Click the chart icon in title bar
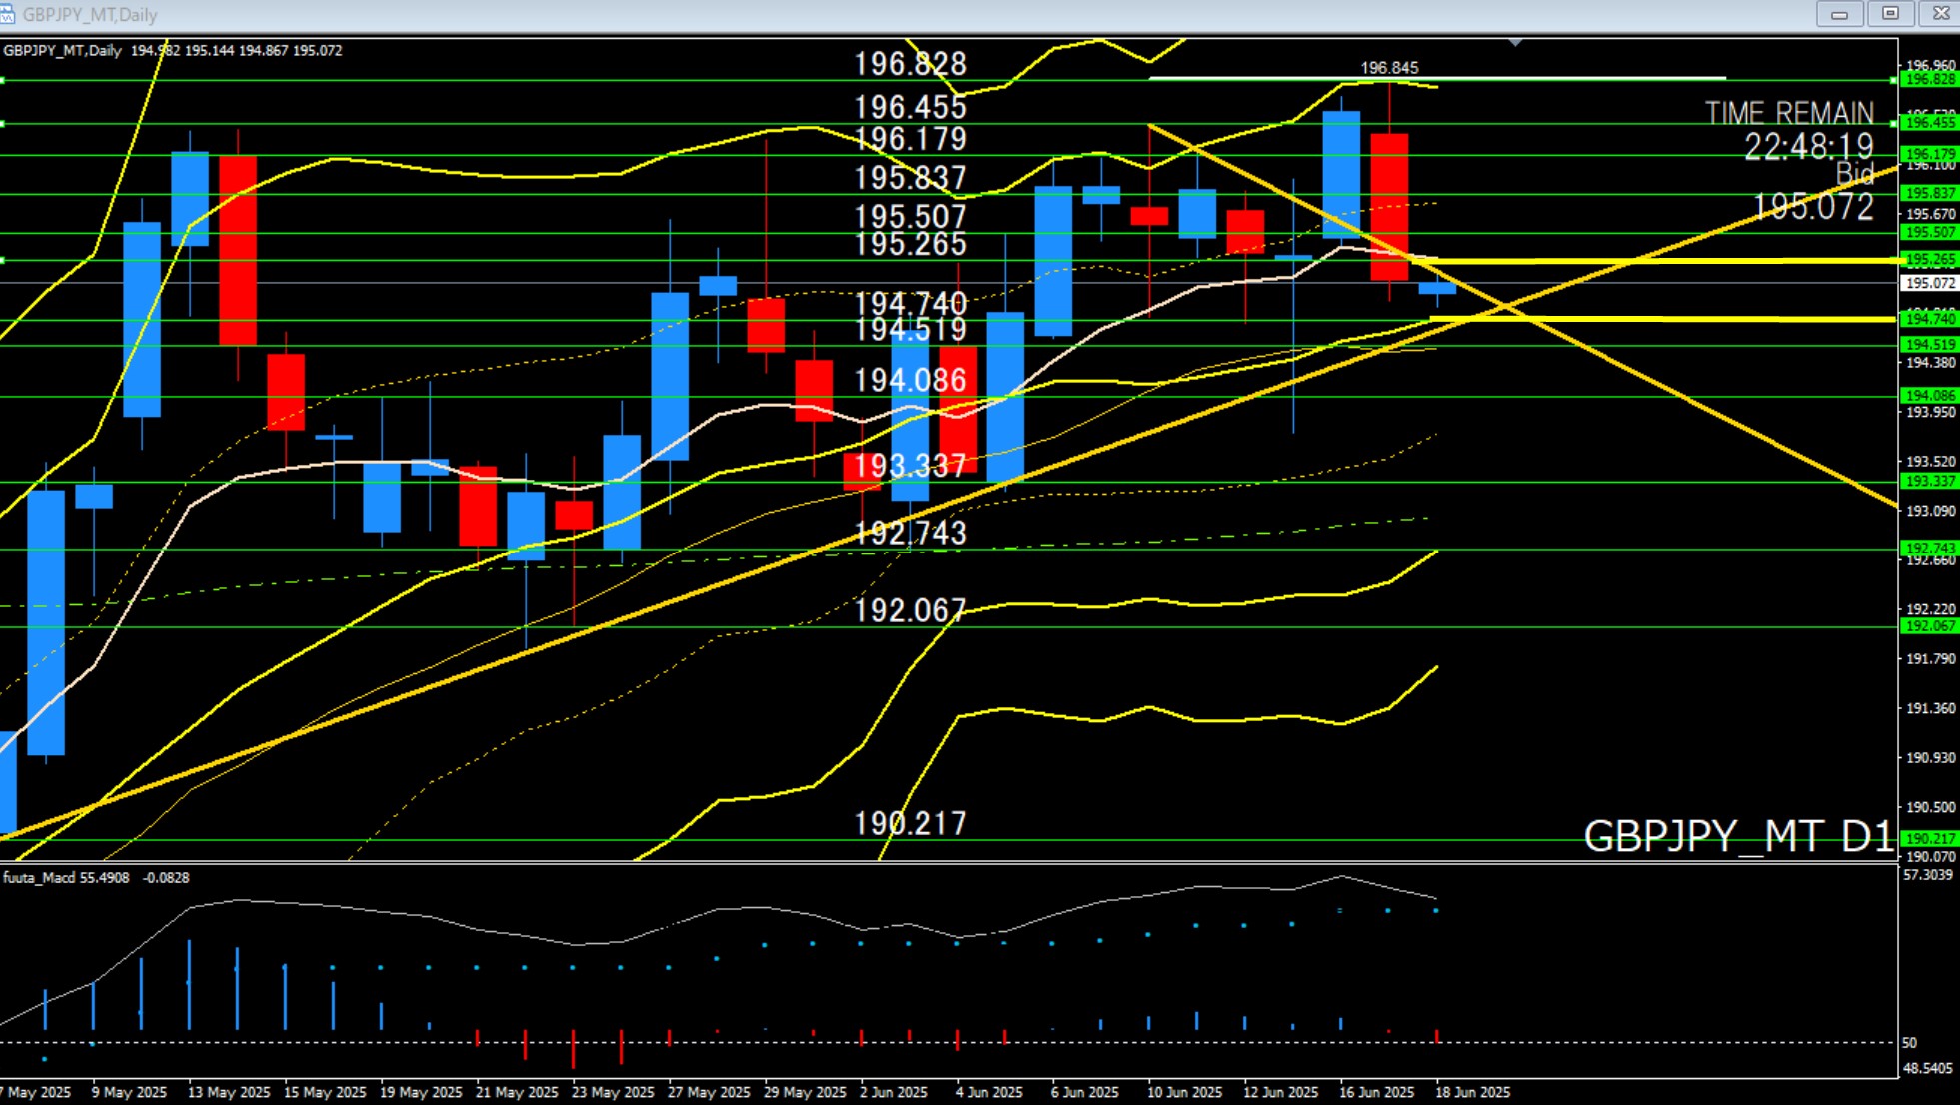The image size is (1960, 1105). coord(7,14)
